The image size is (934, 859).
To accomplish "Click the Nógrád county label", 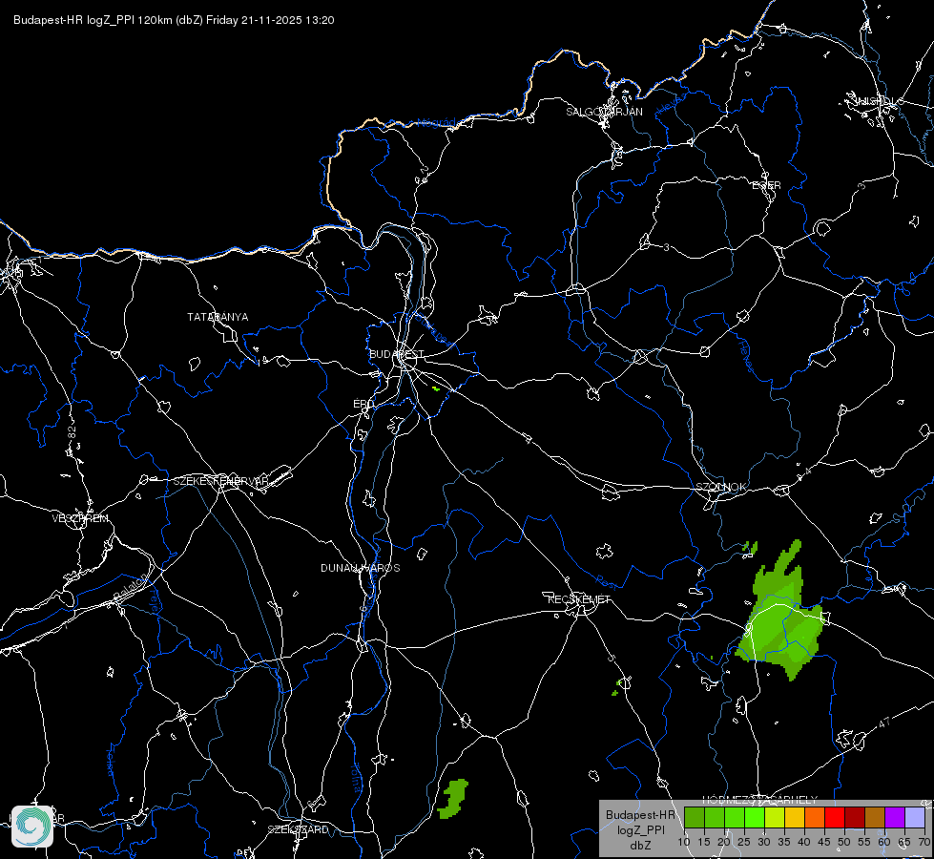I will (437, 123).
